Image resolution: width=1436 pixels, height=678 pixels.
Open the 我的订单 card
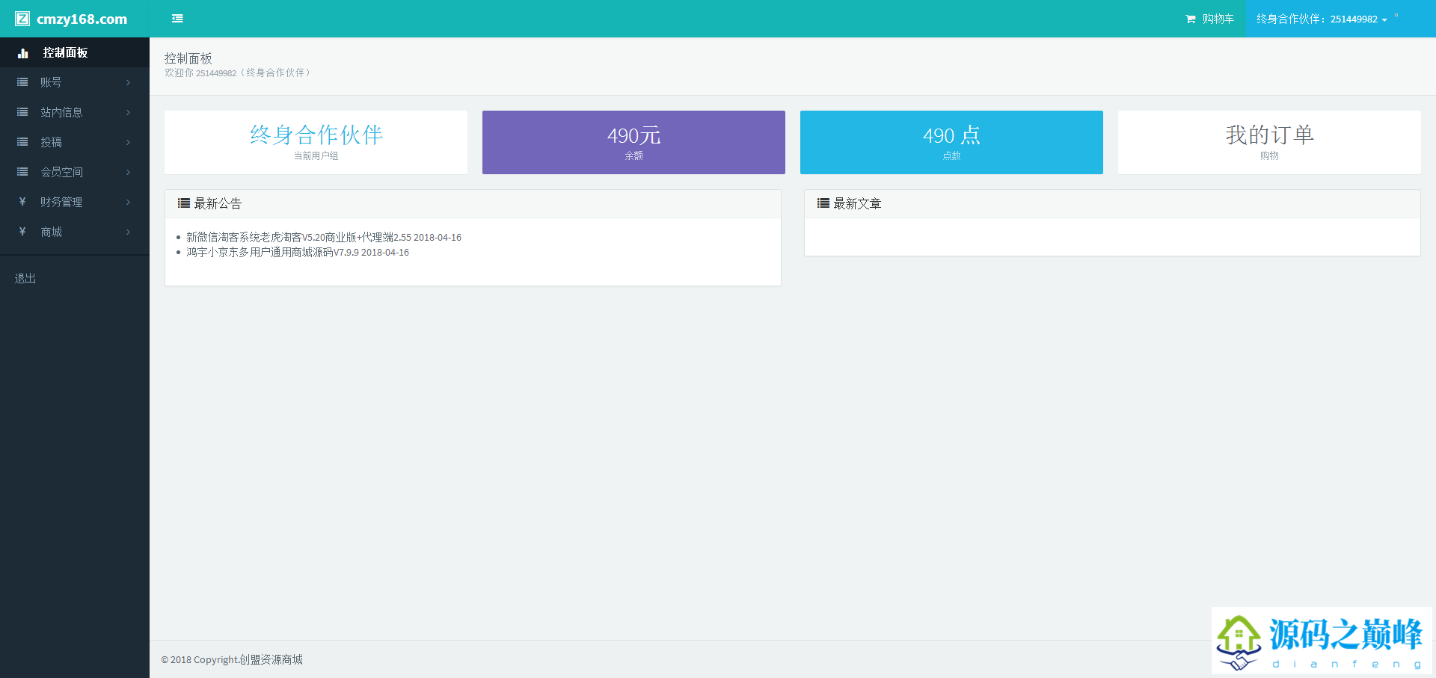(x=1269, y=142)
